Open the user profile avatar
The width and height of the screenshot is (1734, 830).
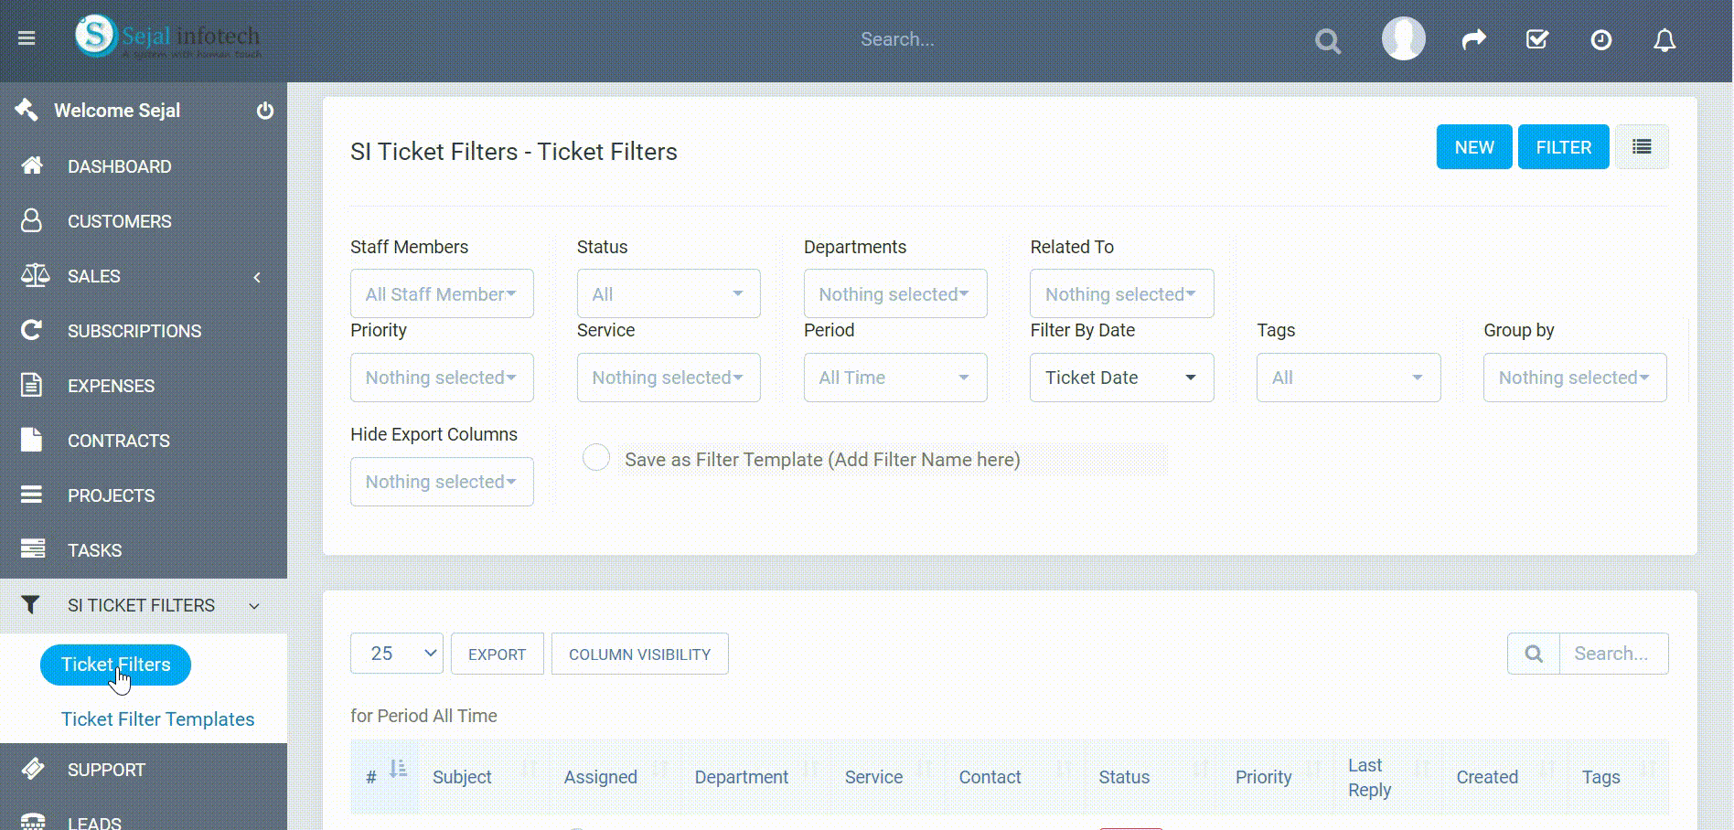[x=1403, y=38]
